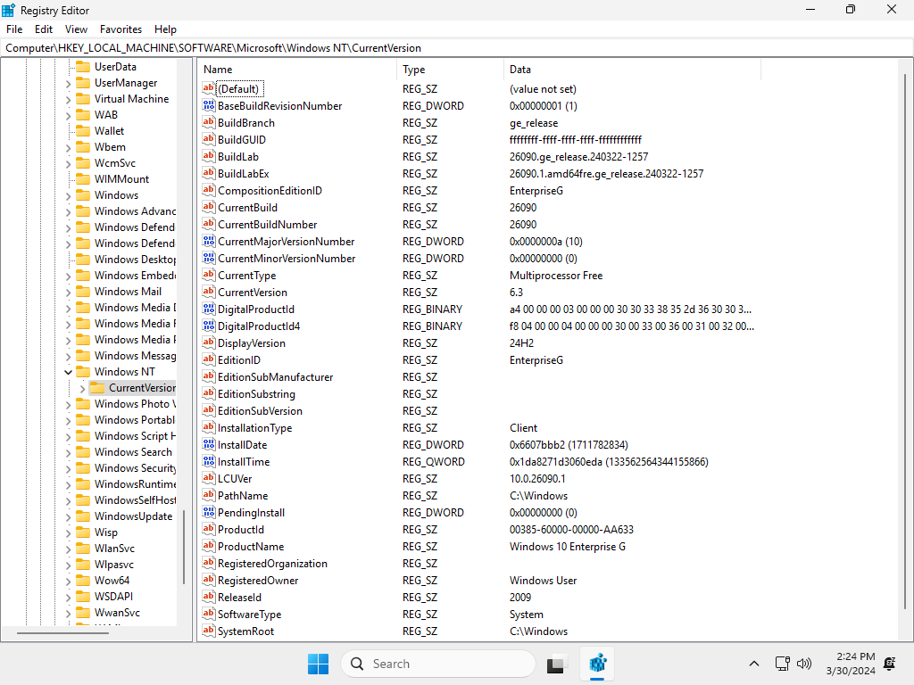
Task: Expand the UserManager key
Action: 68,83
